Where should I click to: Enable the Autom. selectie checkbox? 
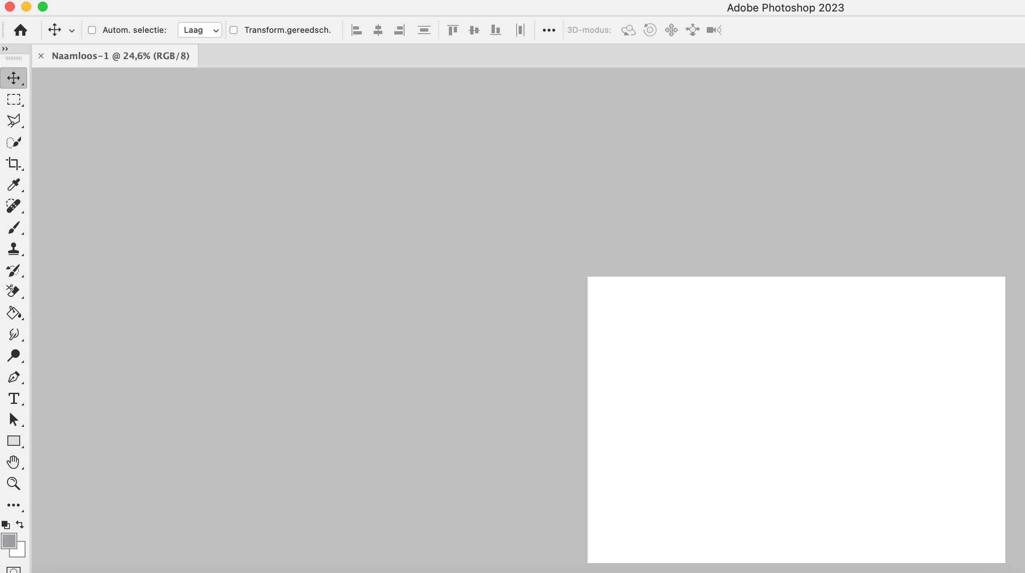pyautogui.click(x=92, y=30)
